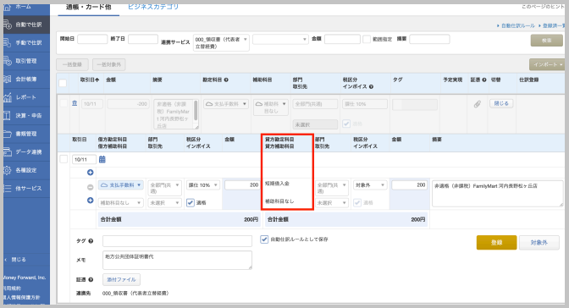
Task: Click the help icon next to 勘定科目 header
Action: click(x=226, y=80)
